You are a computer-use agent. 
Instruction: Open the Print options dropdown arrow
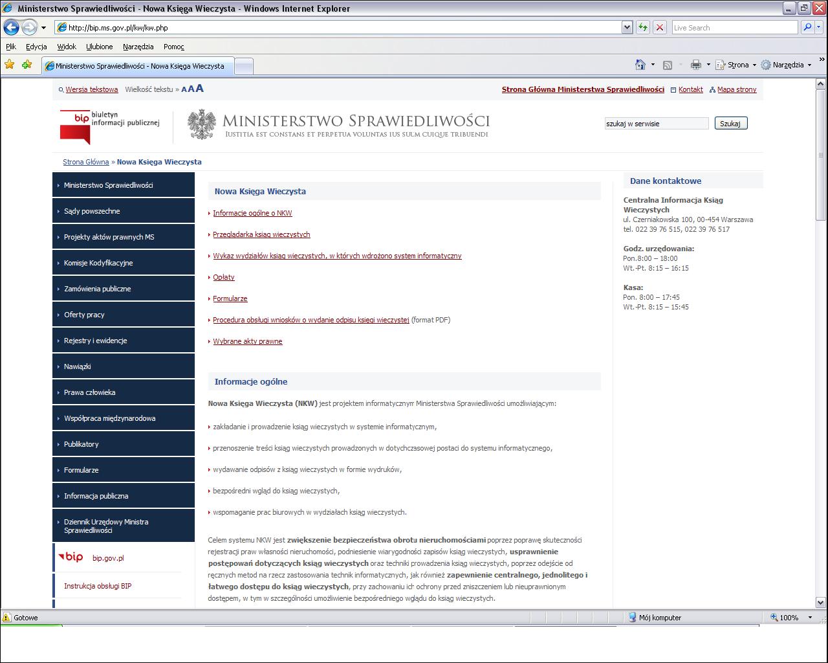point(708,65)
